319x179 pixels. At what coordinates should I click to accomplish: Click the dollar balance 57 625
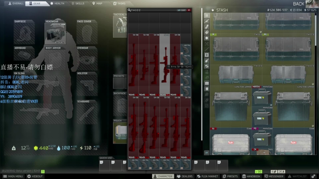pos(310,10)
